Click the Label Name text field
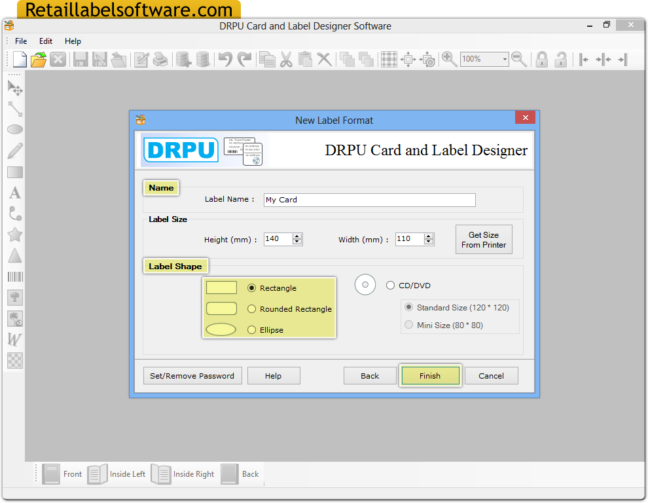The height and width of the screenshot is (503, 648). tap(369, 200)
